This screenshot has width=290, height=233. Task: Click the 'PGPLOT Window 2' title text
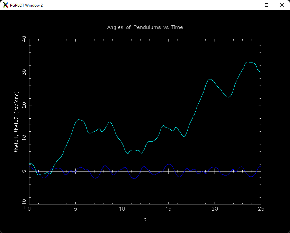[26, 5]
